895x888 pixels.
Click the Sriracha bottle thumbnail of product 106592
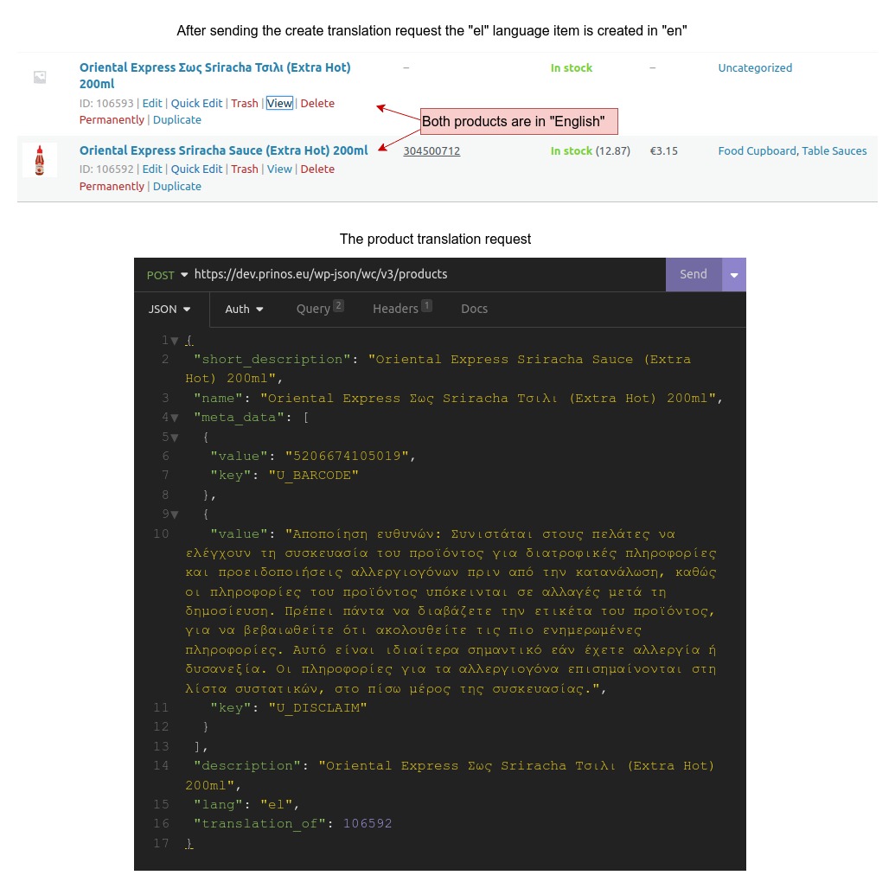coord(40,160)
